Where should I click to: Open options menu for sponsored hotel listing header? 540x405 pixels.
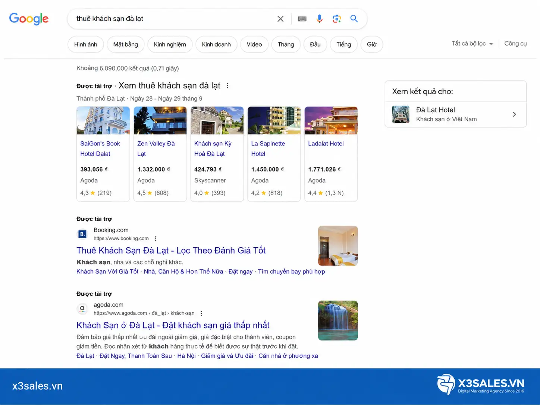pos(227,85)
